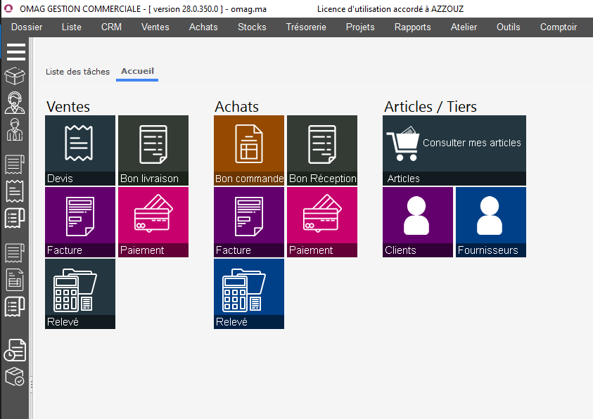Image resolution: width=593 pixels, height=419 pixels.
Task: Open Bon livraison tile in Ventes
Action: 153,150
